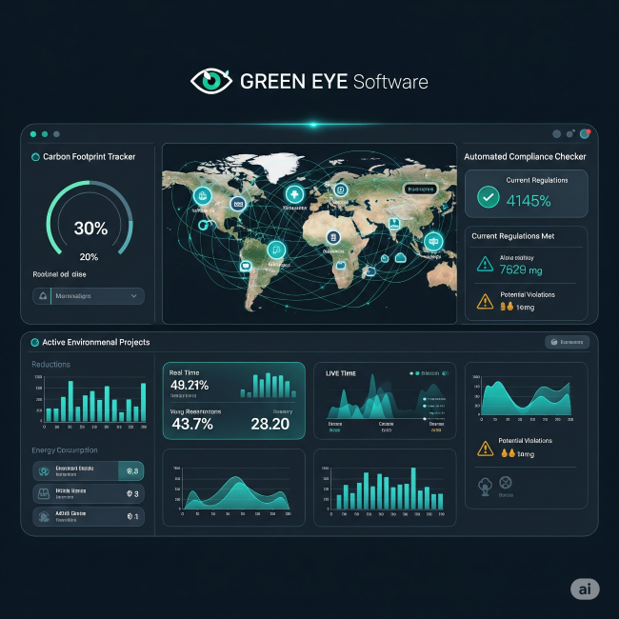Click the teal warning triangle beside 7629 mg
Screen dimensions: 619x619
pos(485,265)
